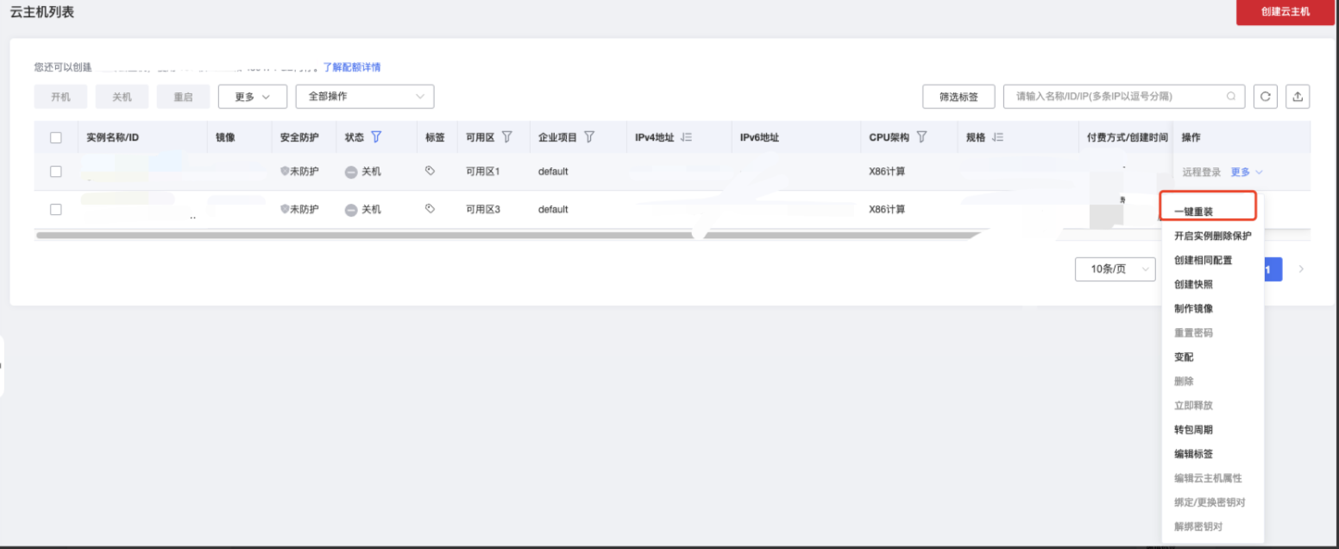
Task: Choose 制作镜像 from the menu
Action: point(1194,308)
